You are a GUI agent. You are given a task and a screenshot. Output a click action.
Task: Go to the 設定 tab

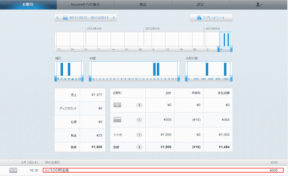200,5
